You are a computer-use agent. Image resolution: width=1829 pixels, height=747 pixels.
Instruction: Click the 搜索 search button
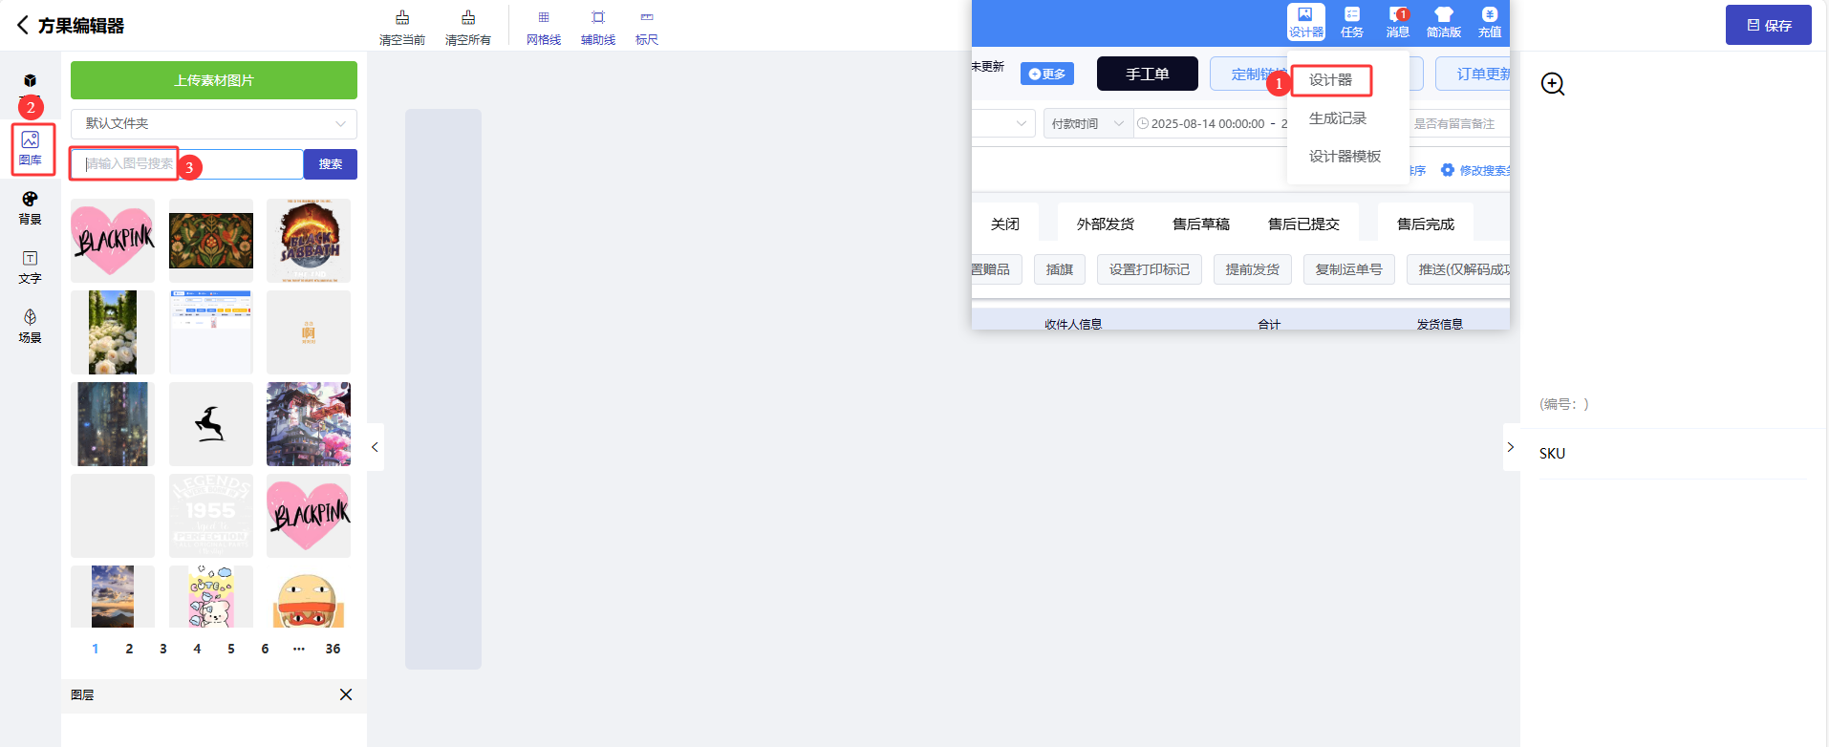tap(331, 164)
